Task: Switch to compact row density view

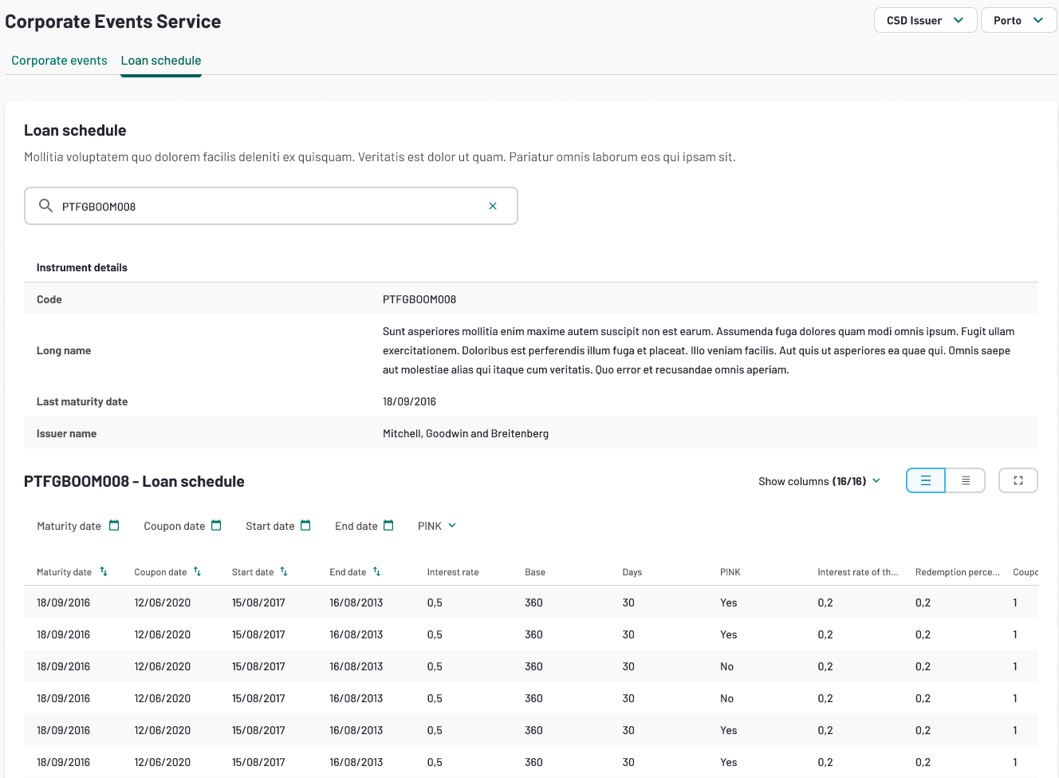Action: [x=966, y=480]
